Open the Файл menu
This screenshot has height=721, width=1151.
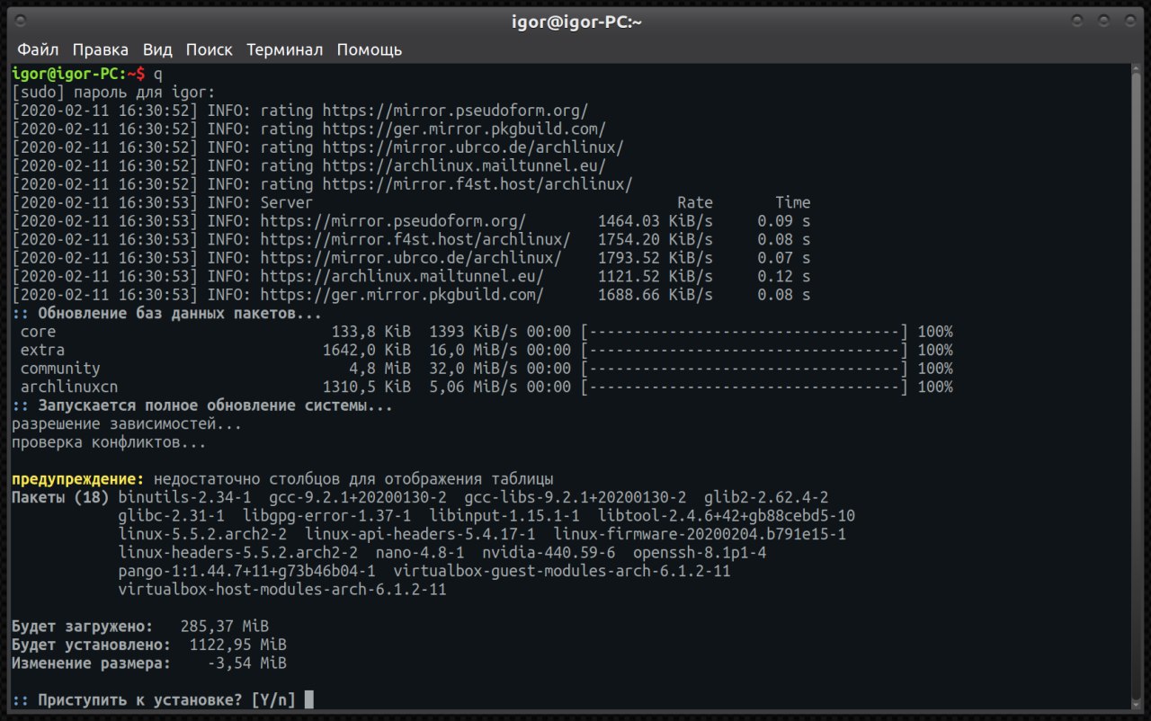click(x=38, y=49)
